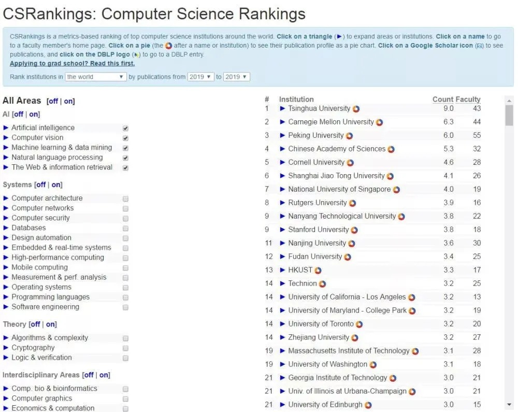Viewport: 518px width, 412px height.
Task: Open Zhejiang University pie chart icon
Action: click(x=355, y=338)
